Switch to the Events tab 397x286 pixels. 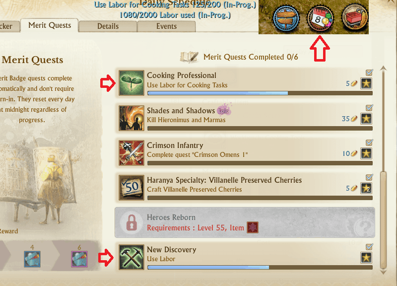click(166, 26)
